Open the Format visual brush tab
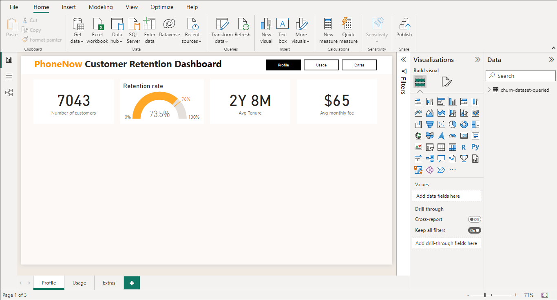Screen dimensions: 557x300 click(446, 82)
